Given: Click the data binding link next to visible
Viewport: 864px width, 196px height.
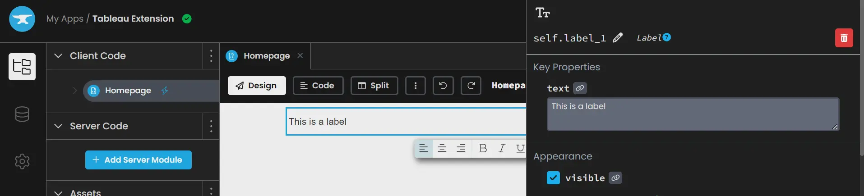Looking at the screenshot, I should click(x=615, y=178).
